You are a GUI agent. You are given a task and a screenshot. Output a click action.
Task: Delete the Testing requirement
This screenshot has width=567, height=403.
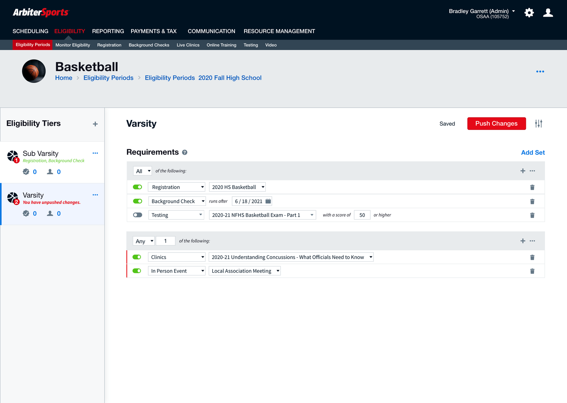coord(532,215)
